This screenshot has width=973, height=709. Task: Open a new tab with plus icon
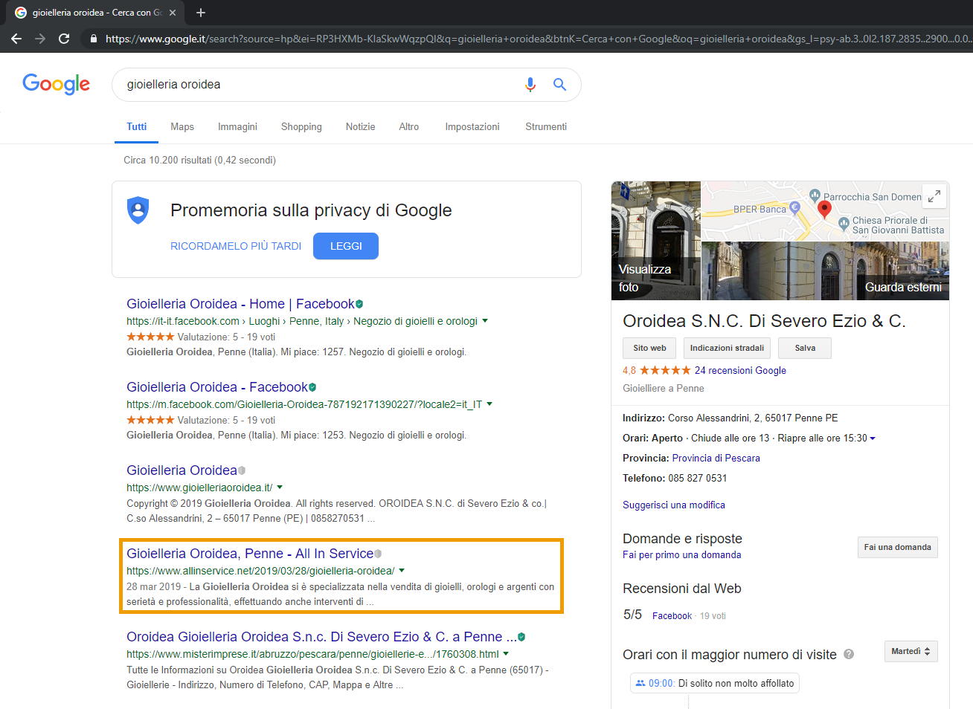tap(201, 13)
